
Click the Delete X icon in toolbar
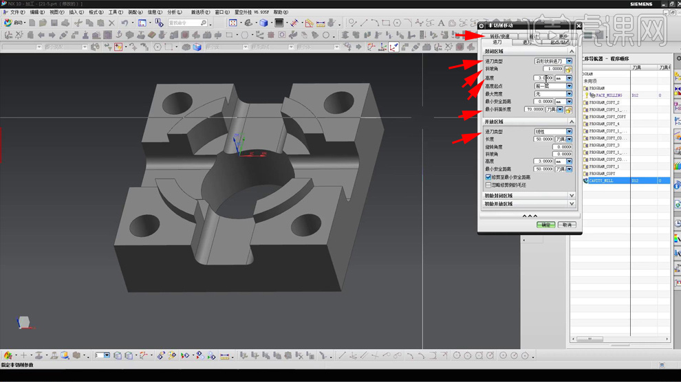pyautogui.click(x=111, y=23)
